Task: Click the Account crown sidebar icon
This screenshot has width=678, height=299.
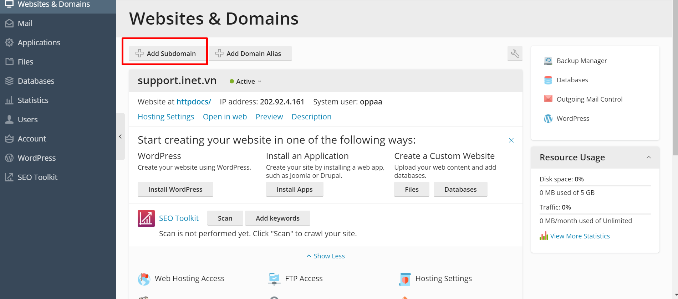Action: tap(9, 139)
